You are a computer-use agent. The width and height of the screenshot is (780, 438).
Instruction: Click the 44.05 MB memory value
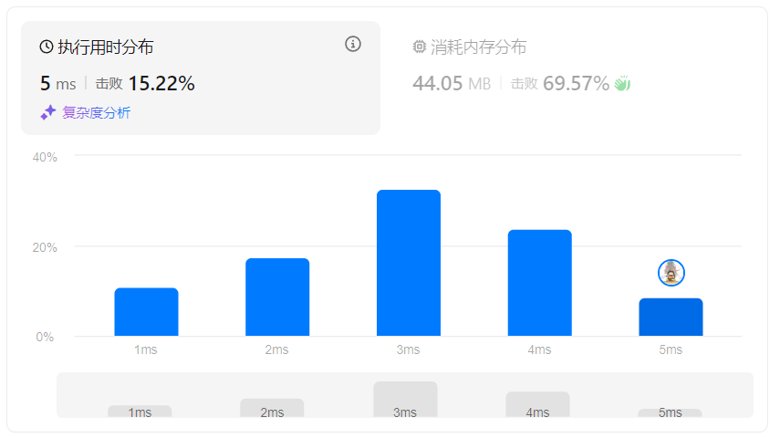452,84
